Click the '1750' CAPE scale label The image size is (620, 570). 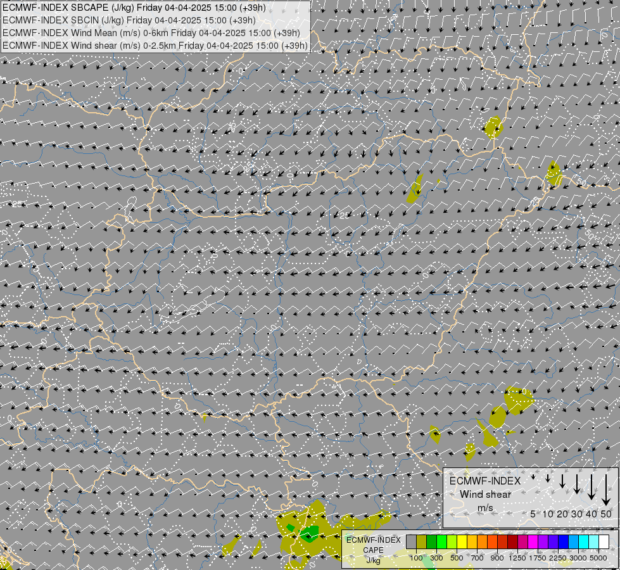point(538,558)
